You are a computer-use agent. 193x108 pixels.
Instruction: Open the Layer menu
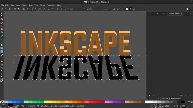(x=18, y=5)
